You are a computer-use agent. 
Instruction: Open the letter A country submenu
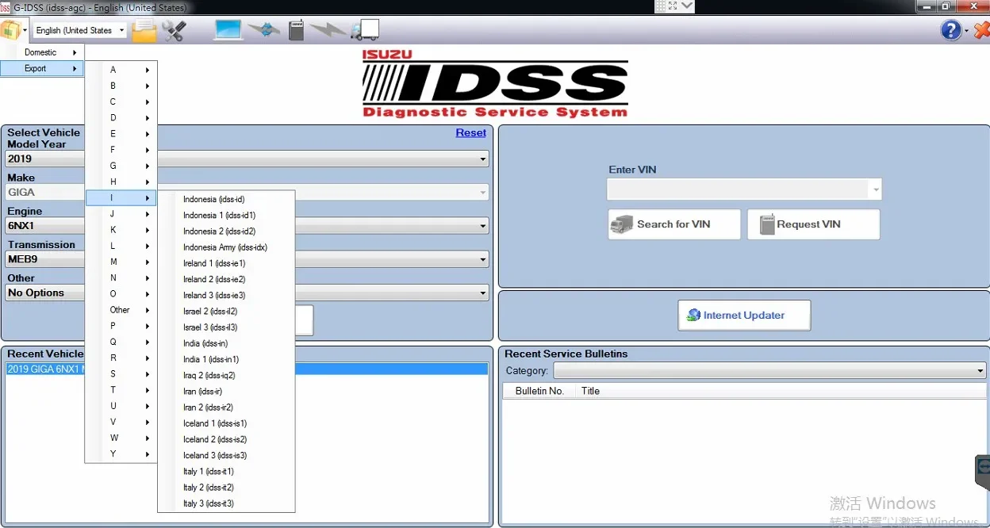point(121,70)
